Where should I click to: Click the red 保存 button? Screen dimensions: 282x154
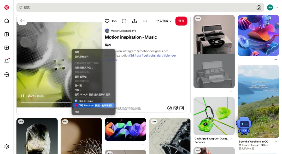coord(181,21)
